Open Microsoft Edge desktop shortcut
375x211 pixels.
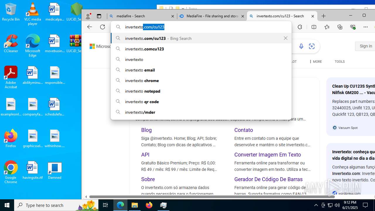coord(33,46)
